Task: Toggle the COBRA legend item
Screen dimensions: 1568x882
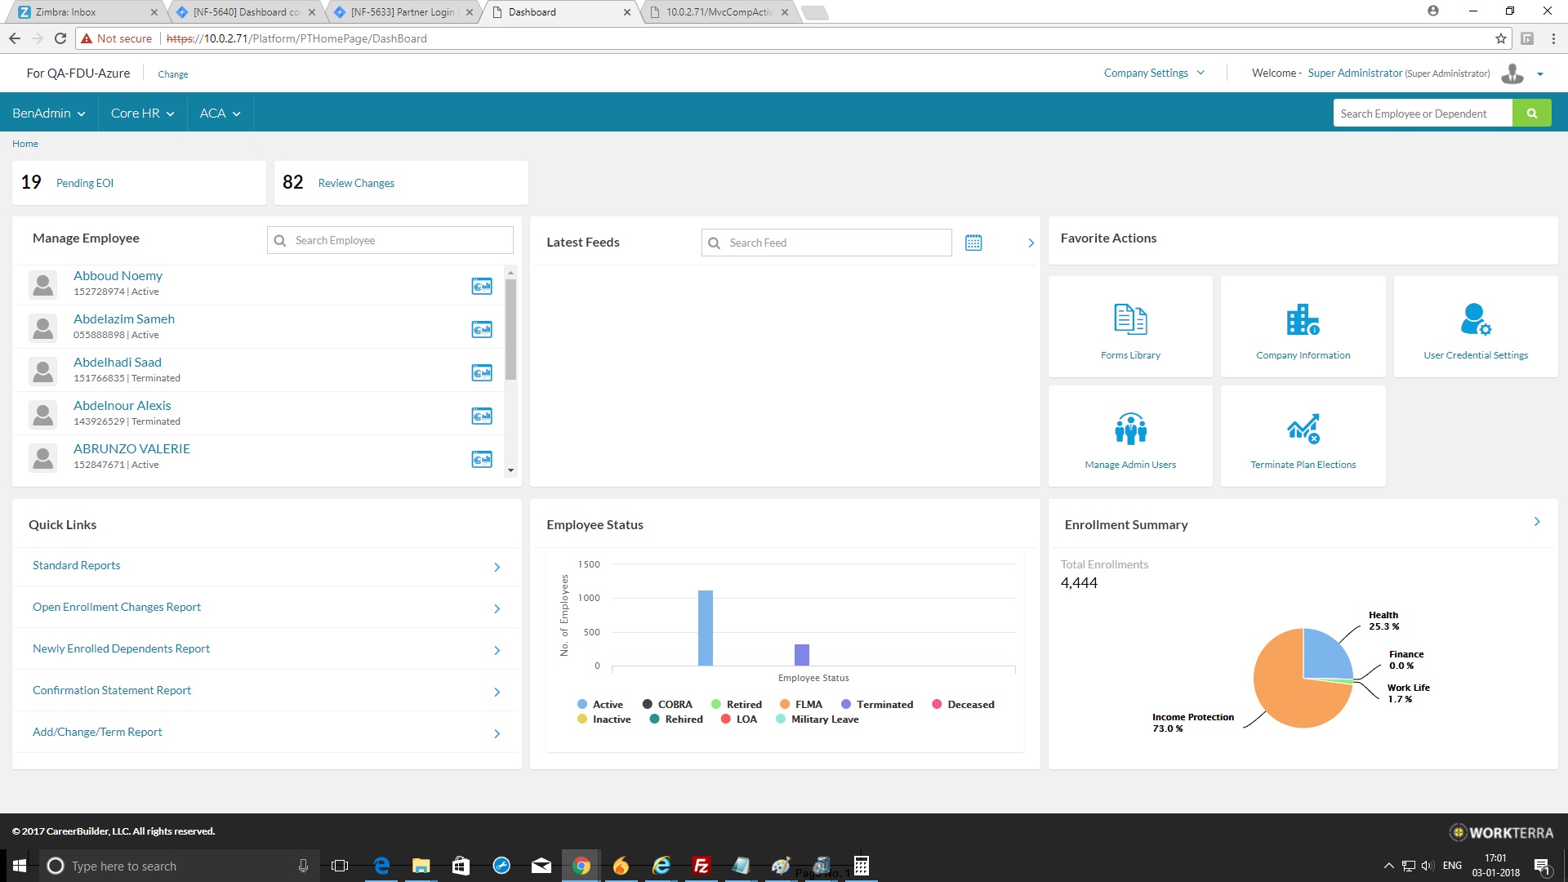Action: [667, 704]
